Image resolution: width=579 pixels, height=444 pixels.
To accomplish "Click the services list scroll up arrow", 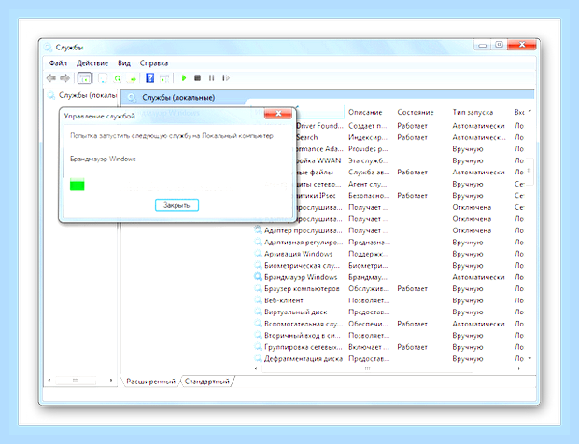I will click(530, 111).
